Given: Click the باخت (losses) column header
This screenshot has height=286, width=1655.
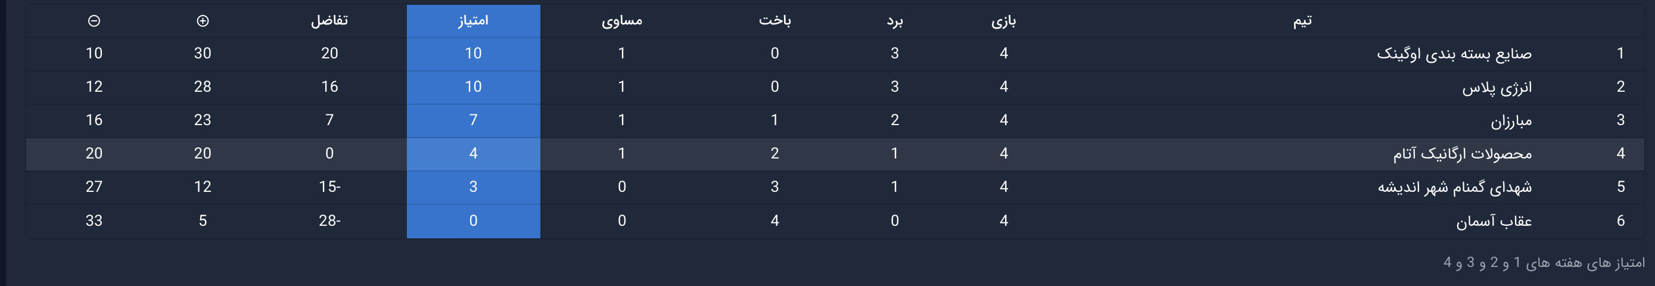Looking at the screenshot, I should pyautogui.click(x=774, y=21).
